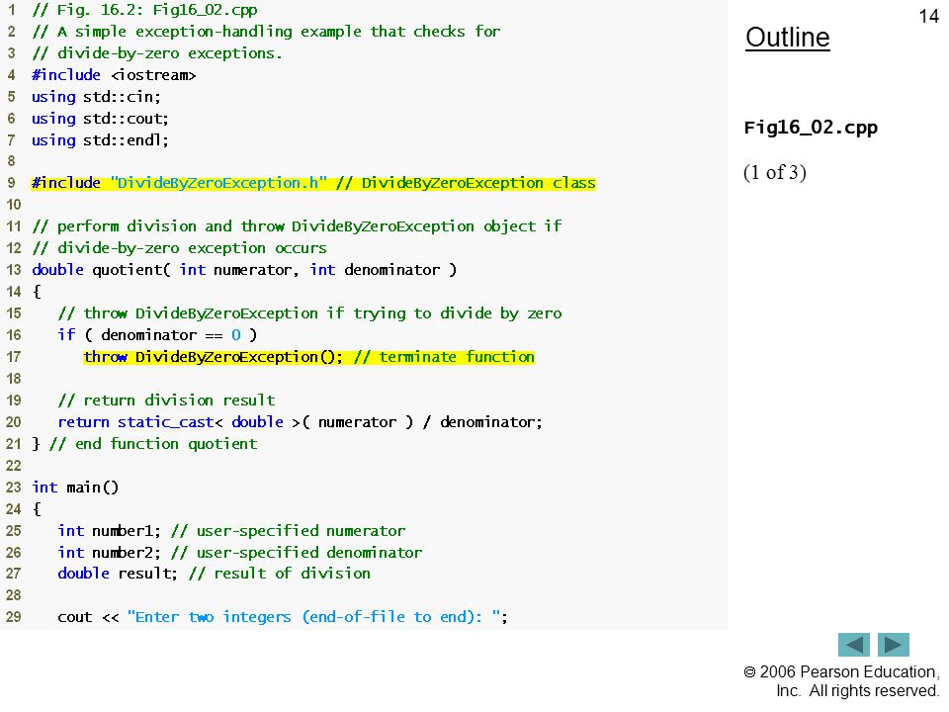The height and width of the screenshot is (712, 949).
Task: Click the int number2; declaration line
Action: click(x=239, y=553)
